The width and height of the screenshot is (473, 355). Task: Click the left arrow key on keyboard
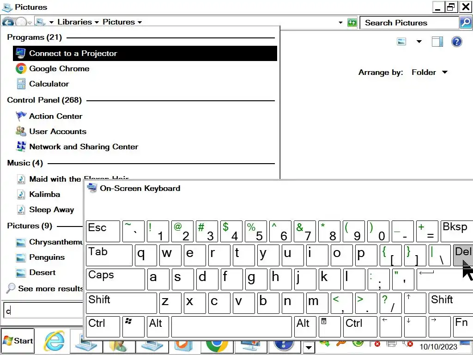point(391,327)
